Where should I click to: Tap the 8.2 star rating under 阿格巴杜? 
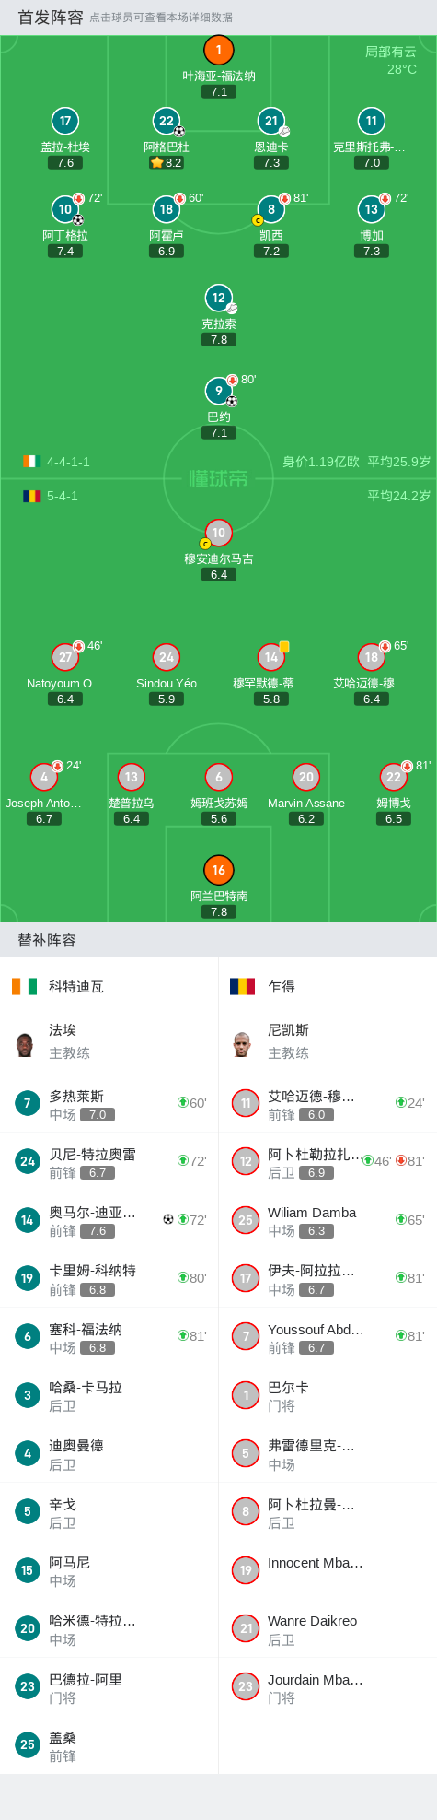167,162
